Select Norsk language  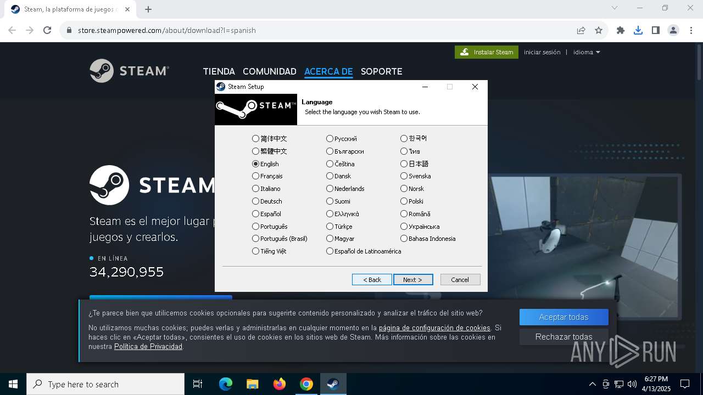pyautogui.click(x=412, y=189)
